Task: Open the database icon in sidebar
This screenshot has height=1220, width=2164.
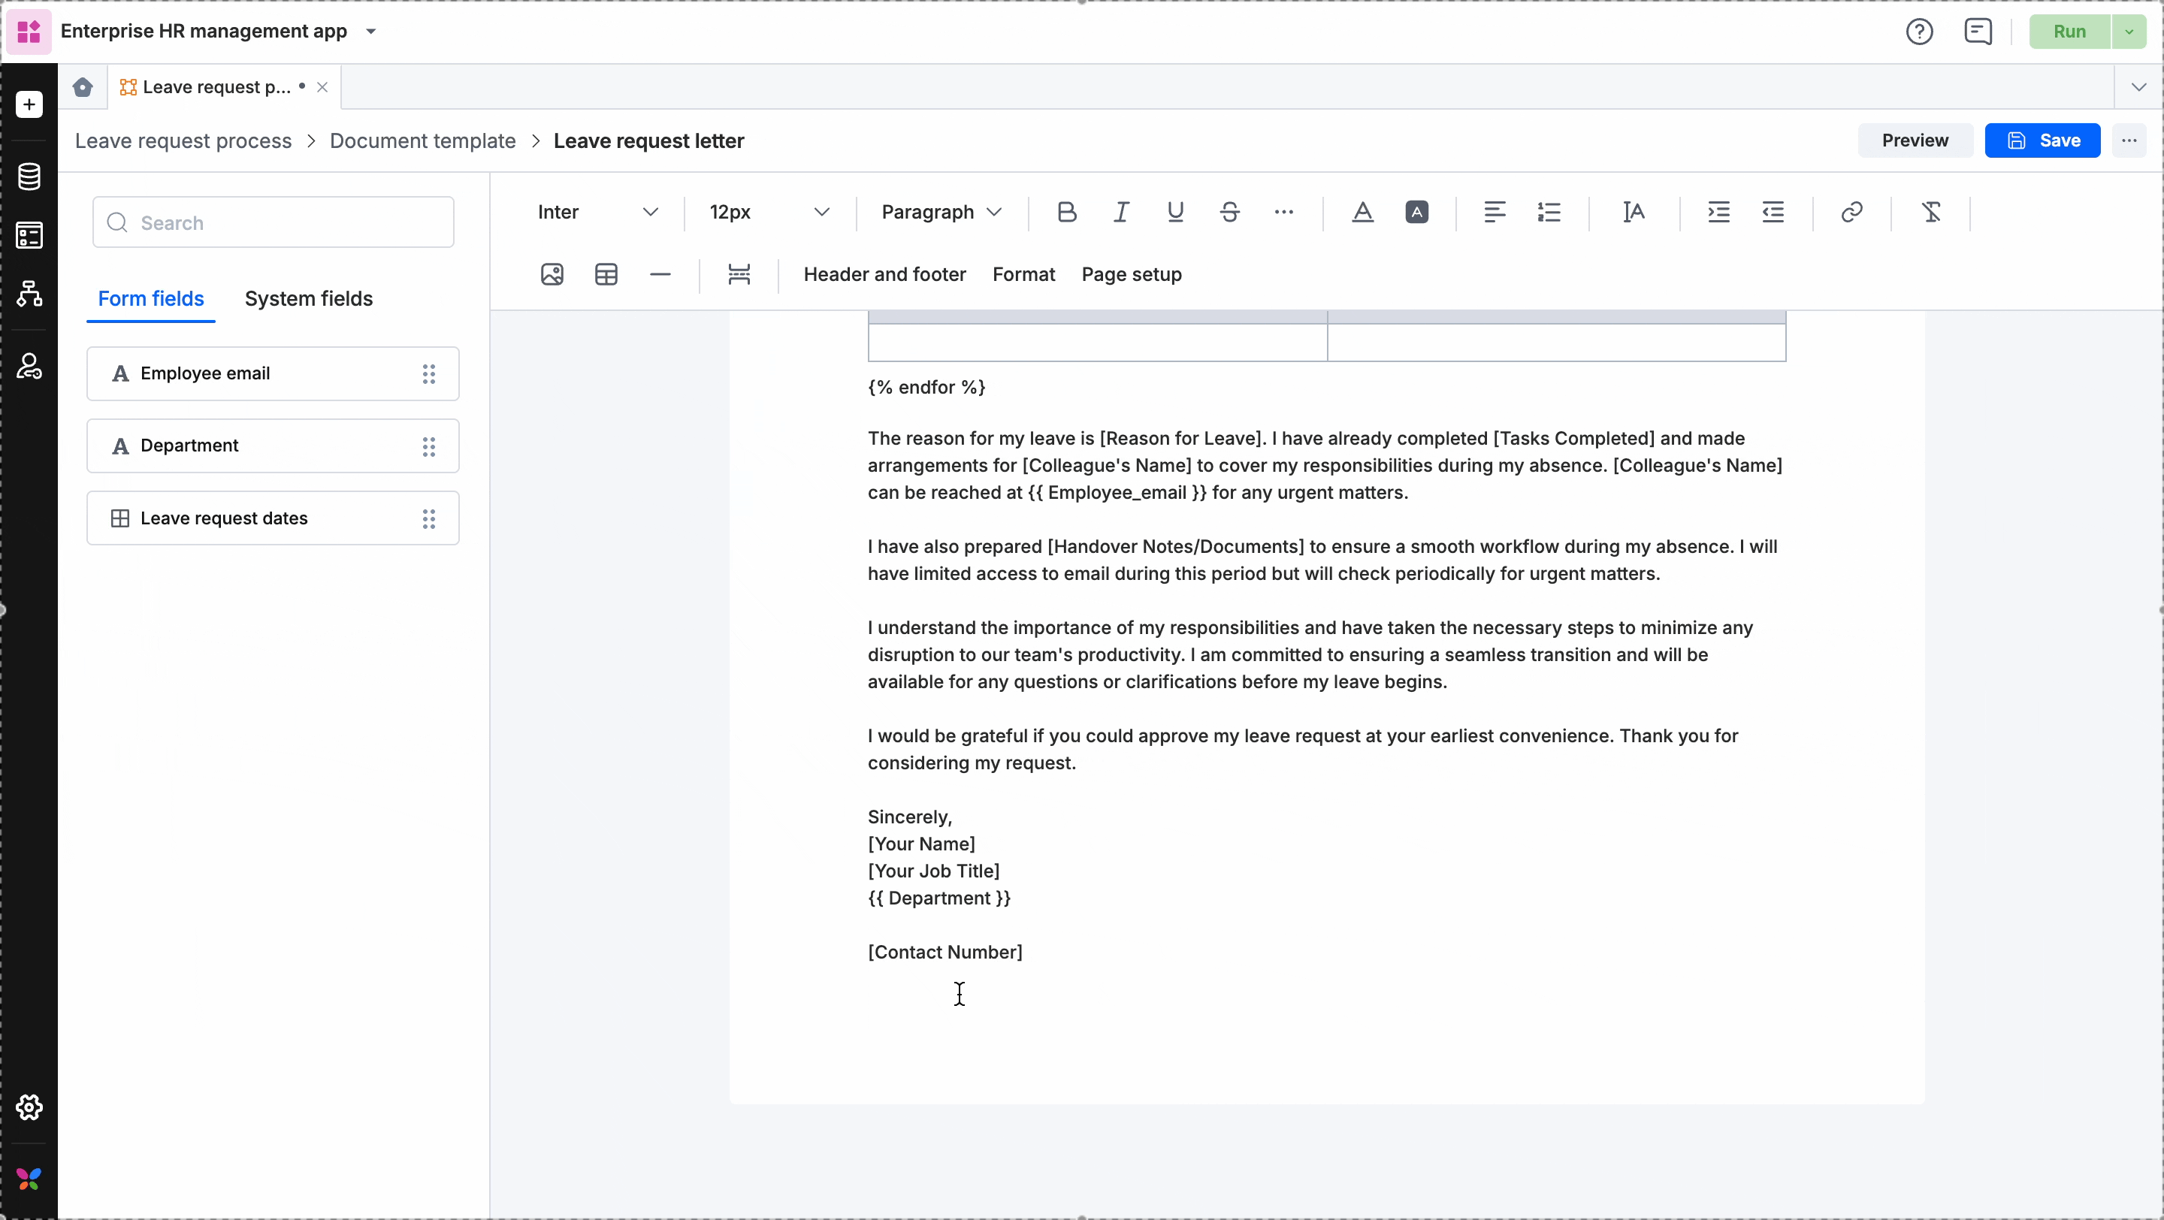Action: pyautogui.click(x=29, y=177)
